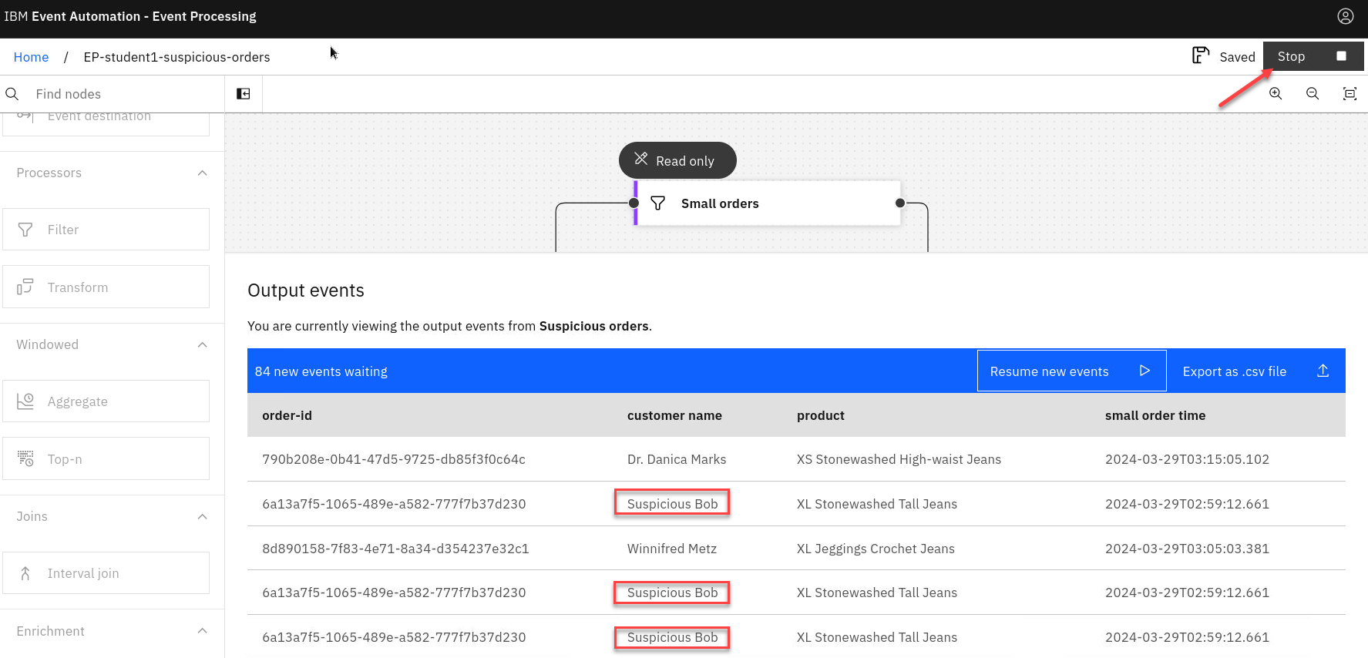The image size is (1368, 658).
Task: Stop the running flow
Action: (x=1313, y=56)
